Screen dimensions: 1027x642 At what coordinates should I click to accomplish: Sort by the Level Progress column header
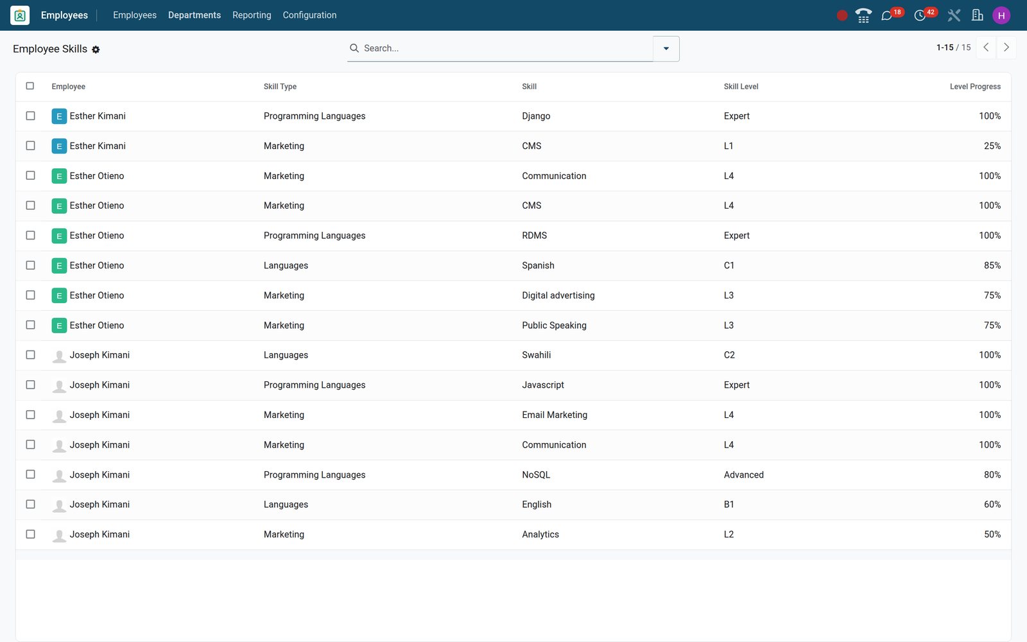pyautogui.click(x=975, y=87)
